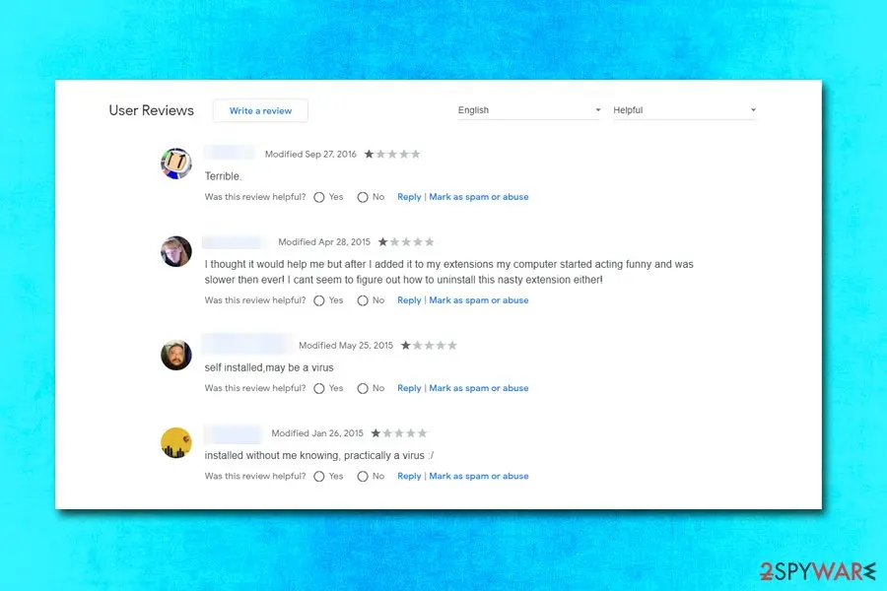Select No for the Apr 28, 2015 review
The height and width of the screenshot is (591, 887).
coord(363,300)
